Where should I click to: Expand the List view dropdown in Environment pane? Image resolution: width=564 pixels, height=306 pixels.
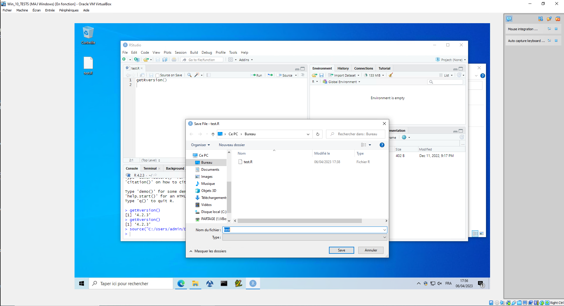tap(447, 75)
